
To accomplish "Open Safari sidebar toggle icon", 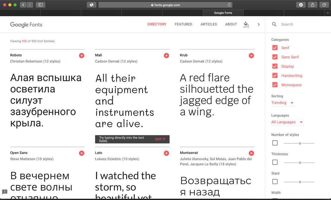I will [40, 5].
